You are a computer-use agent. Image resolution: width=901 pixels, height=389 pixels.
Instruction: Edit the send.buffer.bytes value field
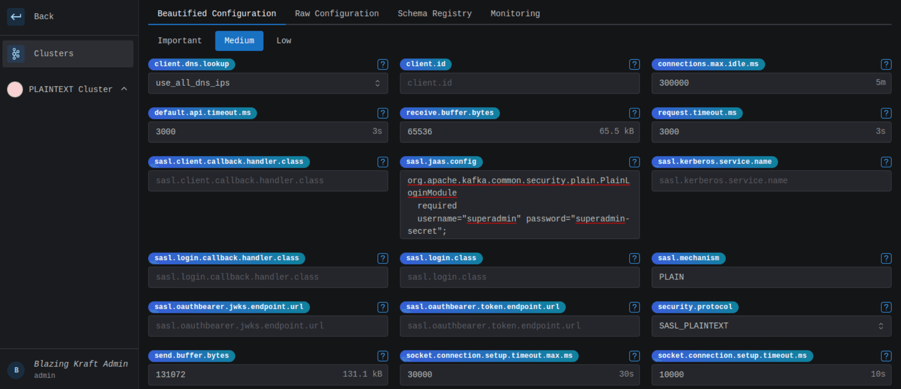pyautogui.click(x=268, y=375)
